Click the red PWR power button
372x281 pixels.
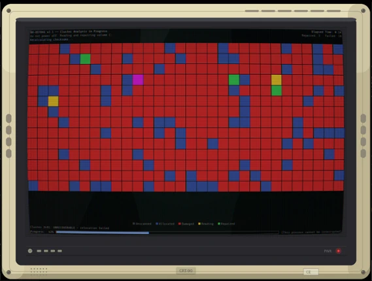coord(338,251)
